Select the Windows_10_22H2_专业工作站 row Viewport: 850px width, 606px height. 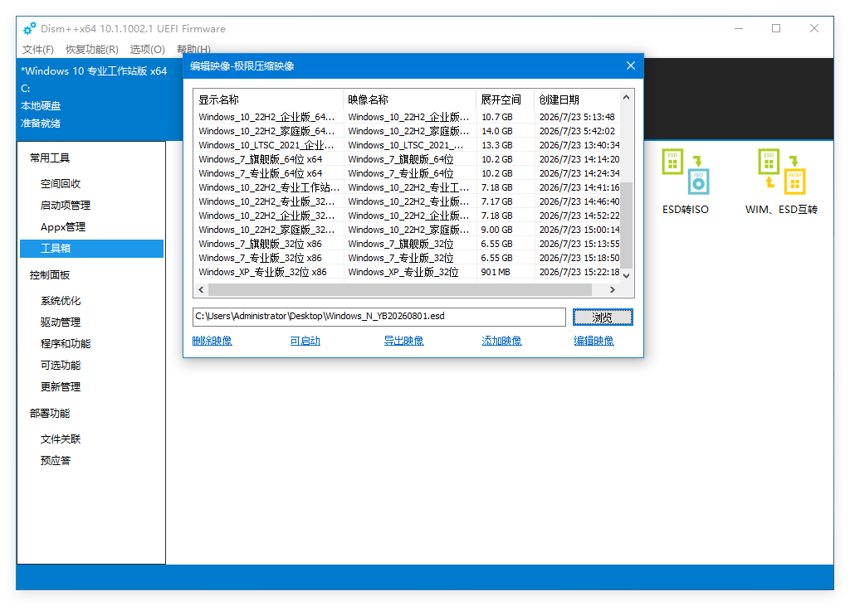pos(407,187)
